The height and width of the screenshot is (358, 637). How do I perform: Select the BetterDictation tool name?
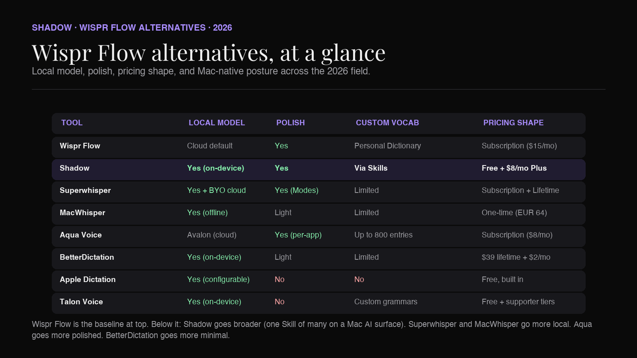coord(87,257)
